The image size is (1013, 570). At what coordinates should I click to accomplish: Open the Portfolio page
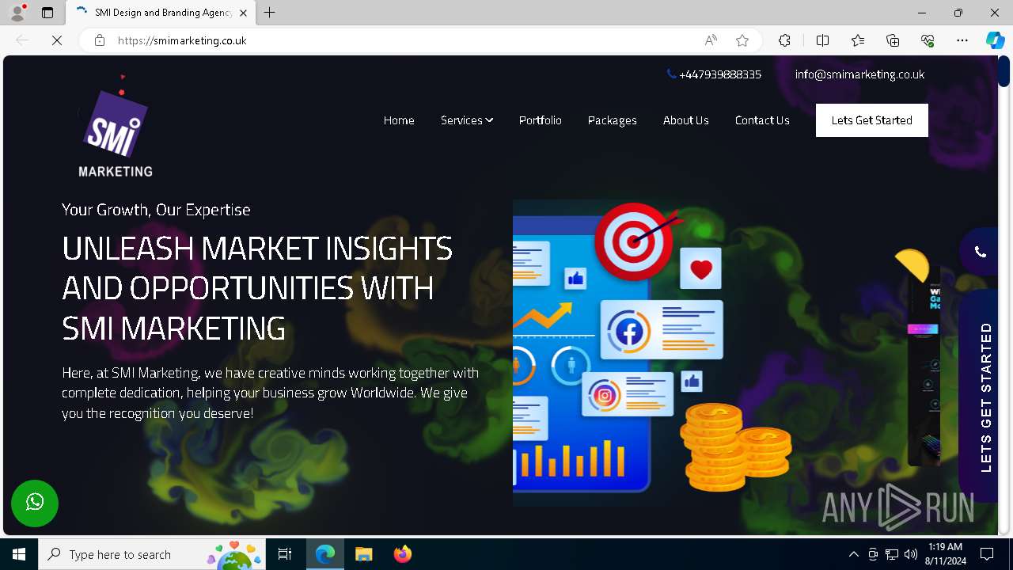(541, 120)
